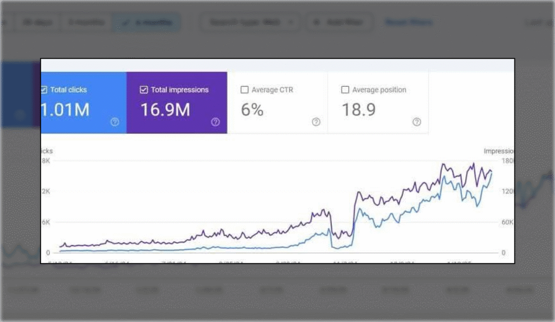Click the blue clicks line's sharp dip
Screen dimensions: 555x322
coord(335,248)
